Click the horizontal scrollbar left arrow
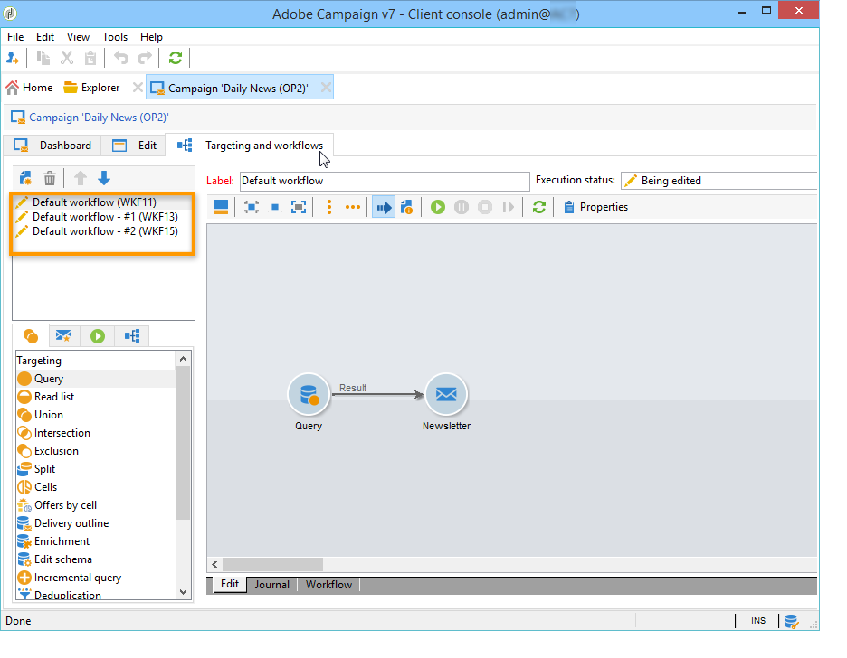 (x=214, y=565)
